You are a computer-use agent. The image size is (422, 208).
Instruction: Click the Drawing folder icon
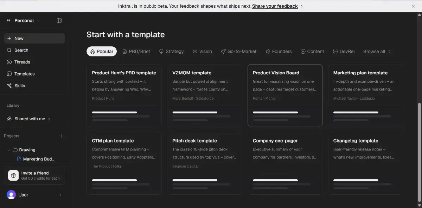15,150
